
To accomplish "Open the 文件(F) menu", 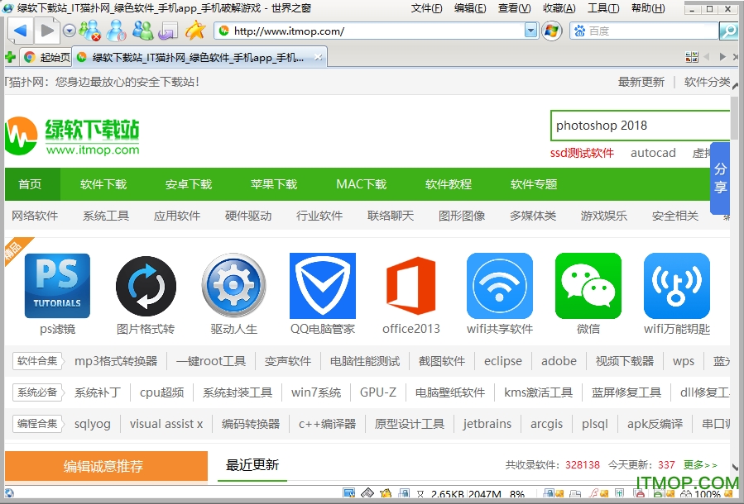I will coord(426,8).
